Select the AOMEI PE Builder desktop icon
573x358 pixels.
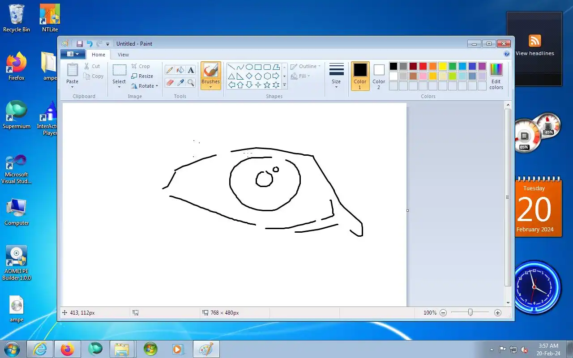[x=17, y=263]
